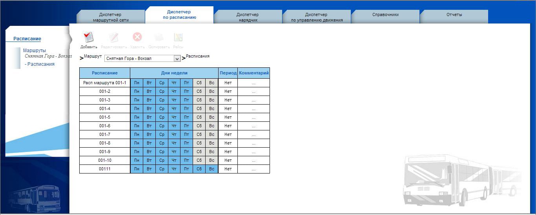Go to Диспетчер по управлению движения tab
This screenshot has width=536, height=215.
(x=317, y=17)
